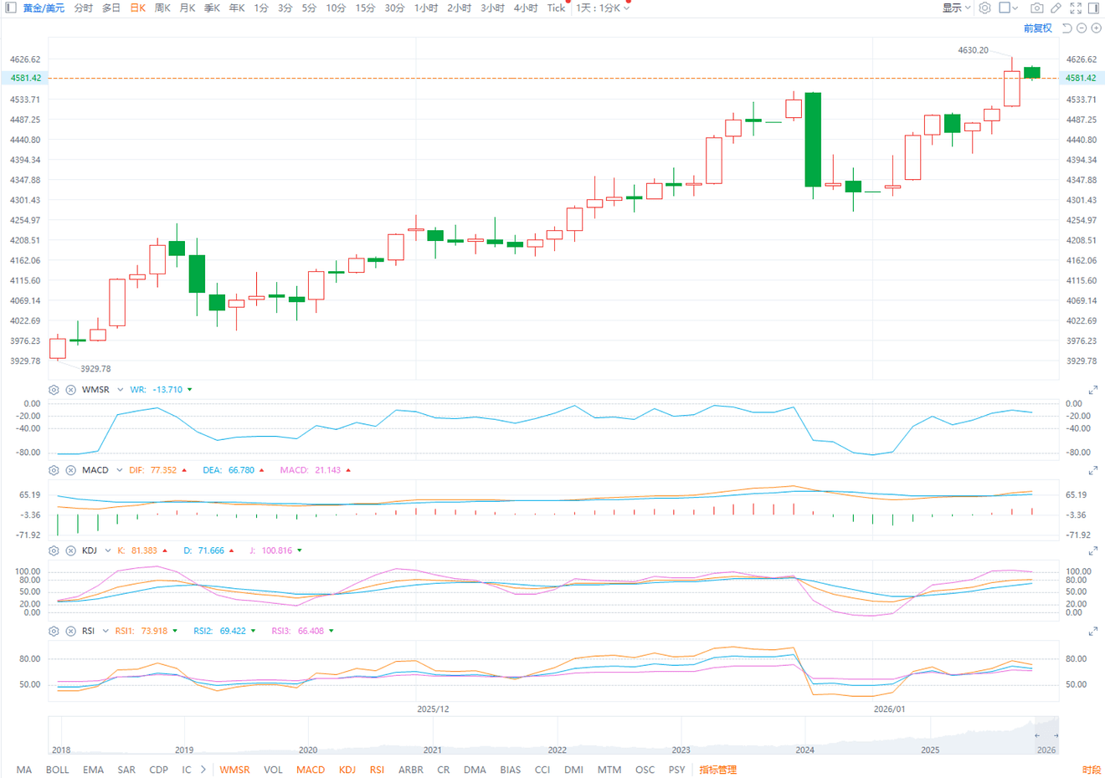
Task: Toggle the VOL indicator in the bottom bar
Action: click(273, 770)
